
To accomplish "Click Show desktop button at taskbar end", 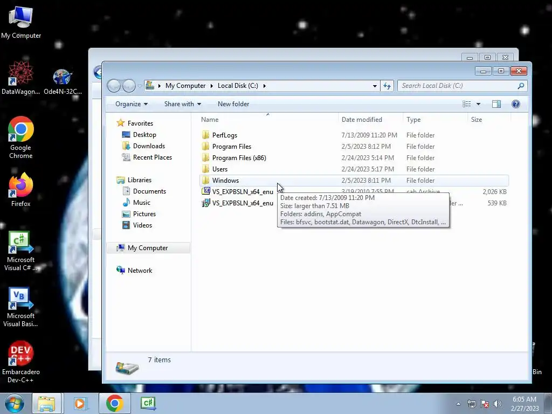I will click(x=548, y=403).
